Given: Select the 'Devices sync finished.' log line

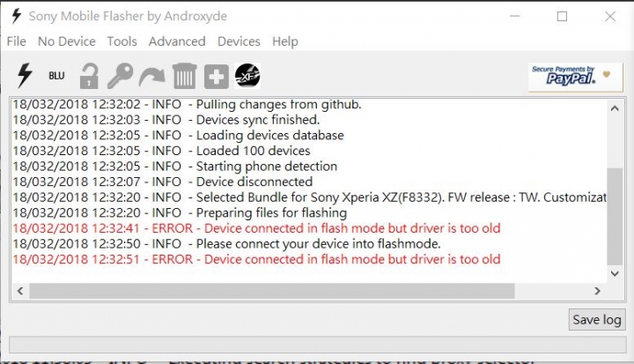Looking at the screenshot, I should [x=166, y=120].
